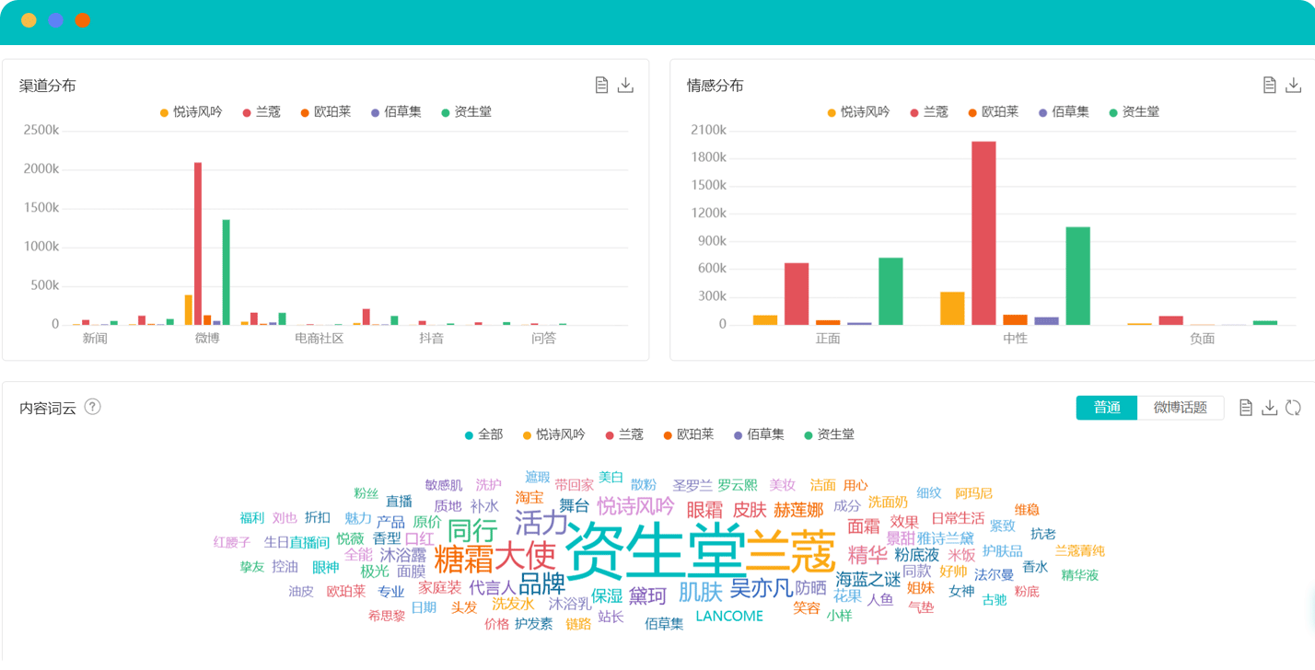Image resolution: width=1315 pixels, height=670 pixels.
Task: Select 兰蔻 filter in word cloud legend
Action: tap(624, 434)
